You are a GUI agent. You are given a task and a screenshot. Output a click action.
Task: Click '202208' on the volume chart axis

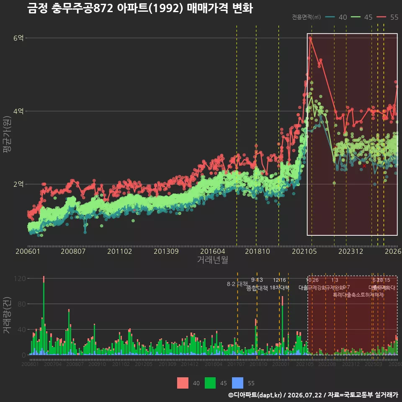327,364
